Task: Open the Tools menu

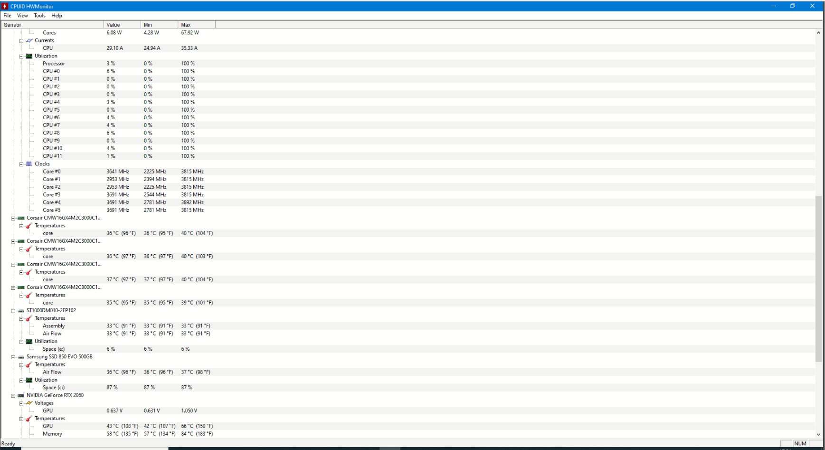Action: tap(40, 16)
